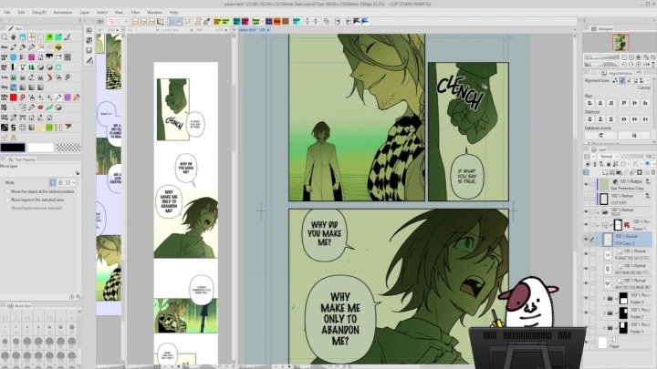
Task: Click the right Distribute evenly button
Action: coord(633,136)
